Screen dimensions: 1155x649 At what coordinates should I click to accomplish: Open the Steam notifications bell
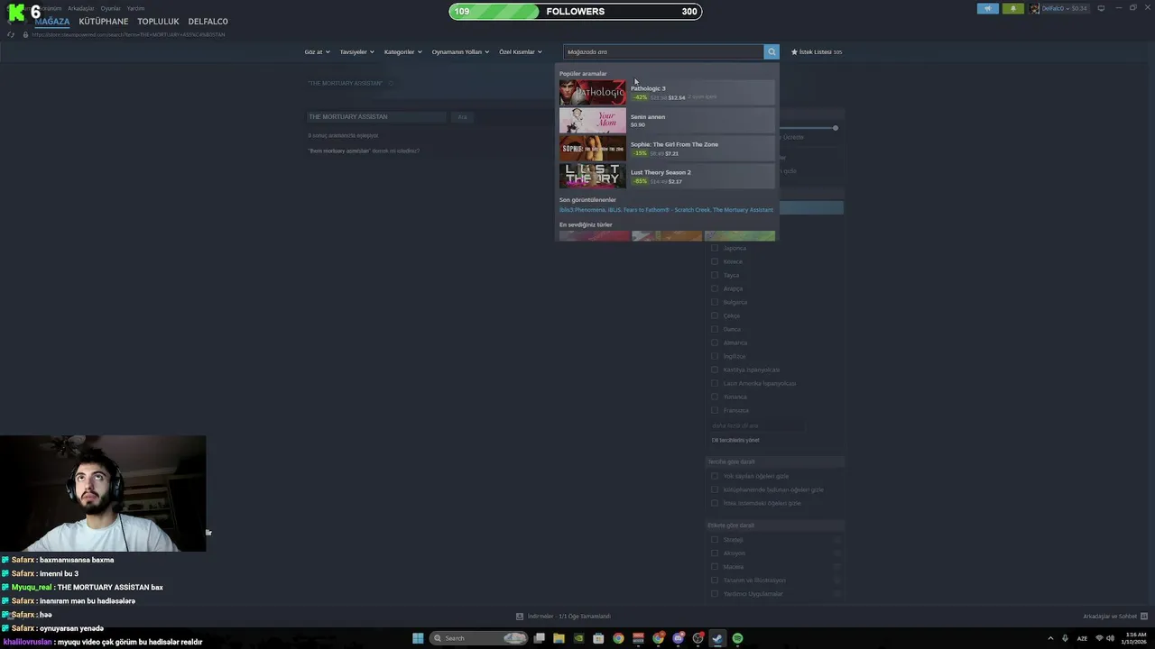(x=1012, y=8)
